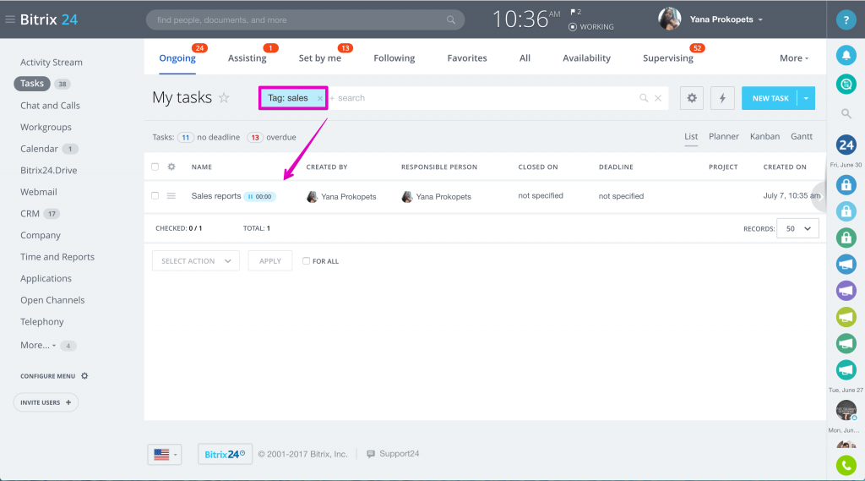Open Time and Reports in left menu
The image size is (865, 481).
[57, 257]
